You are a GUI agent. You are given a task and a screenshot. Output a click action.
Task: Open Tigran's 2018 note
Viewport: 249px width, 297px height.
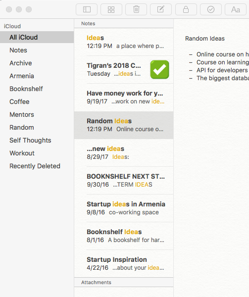(124, 69)
